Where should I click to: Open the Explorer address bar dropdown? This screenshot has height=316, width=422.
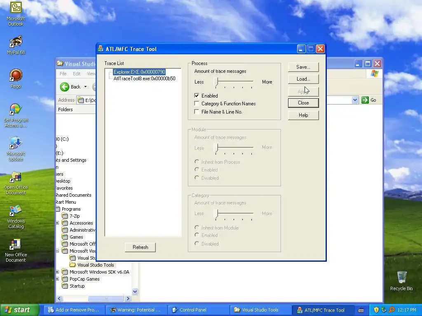tap(355, 100)
